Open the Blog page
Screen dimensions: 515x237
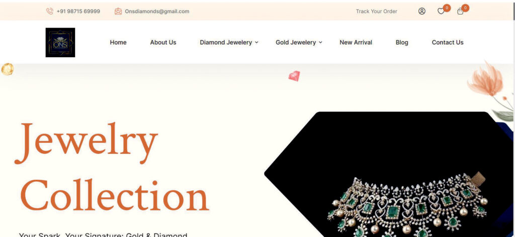click(x=402, y=42)
